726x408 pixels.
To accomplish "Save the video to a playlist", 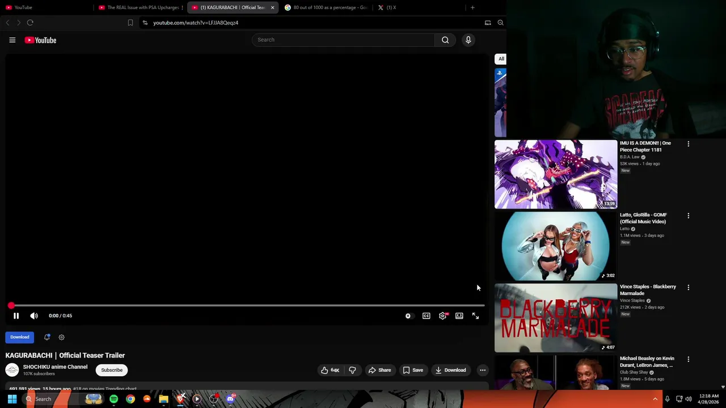I will [x=412, y=370].
